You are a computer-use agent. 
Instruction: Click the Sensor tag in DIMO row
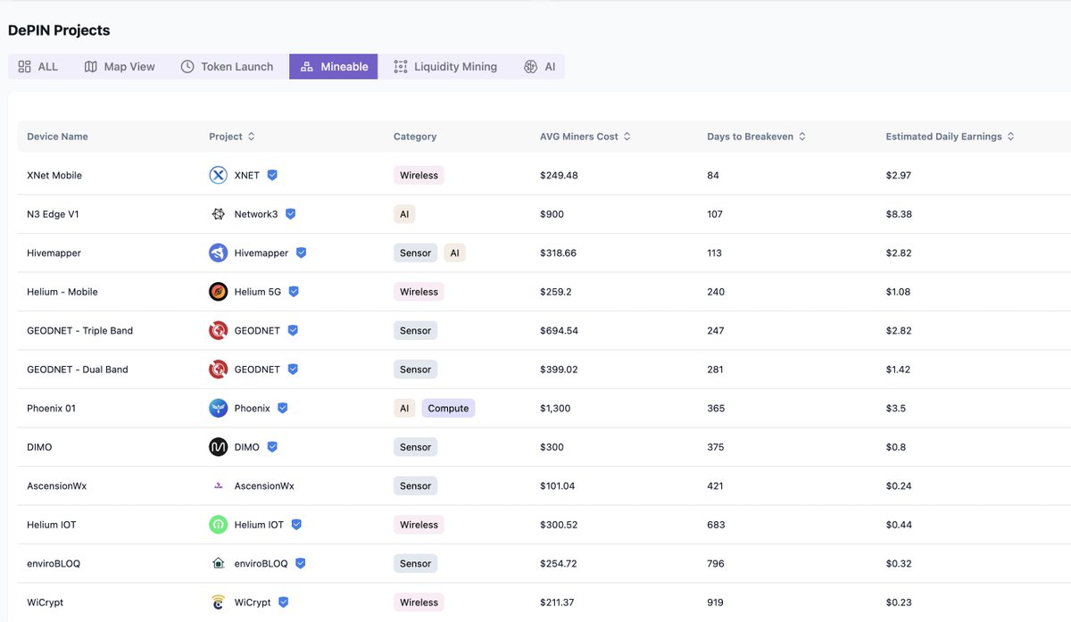[415, 447]
